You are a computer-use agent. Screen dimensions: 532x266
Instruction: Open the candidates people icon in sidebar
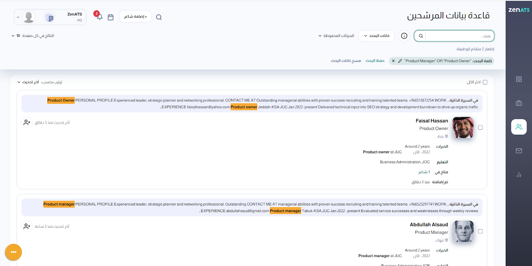point(519,127)
